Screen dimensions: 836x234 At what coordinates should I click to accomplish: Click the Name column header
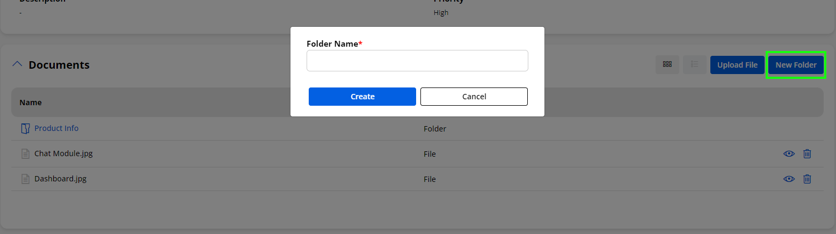[31, 102]
